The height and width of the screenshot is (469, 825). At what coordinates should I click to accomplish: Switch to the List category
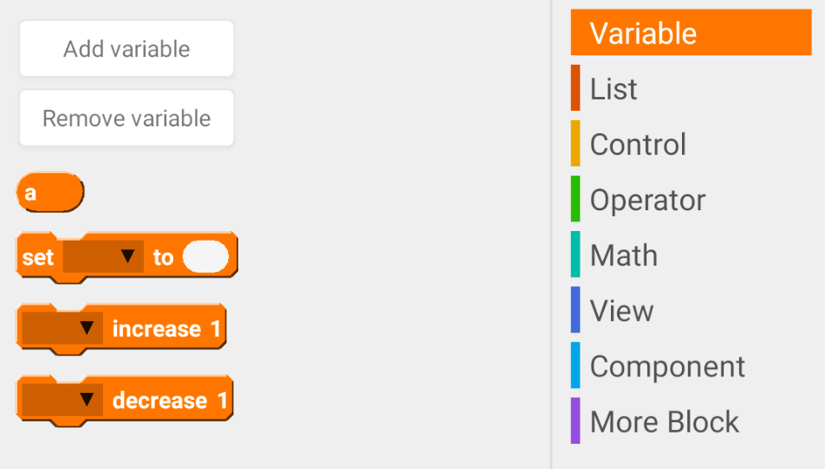pyautogui.click(x=614, y=88)
